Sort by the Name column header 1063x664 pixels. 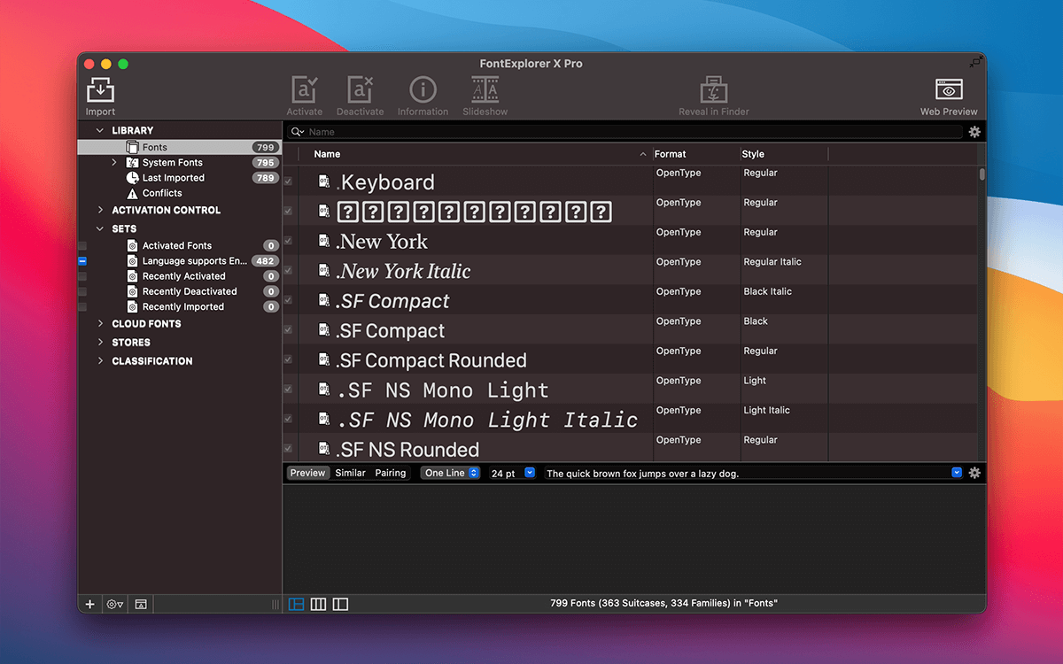pos(476,154)
